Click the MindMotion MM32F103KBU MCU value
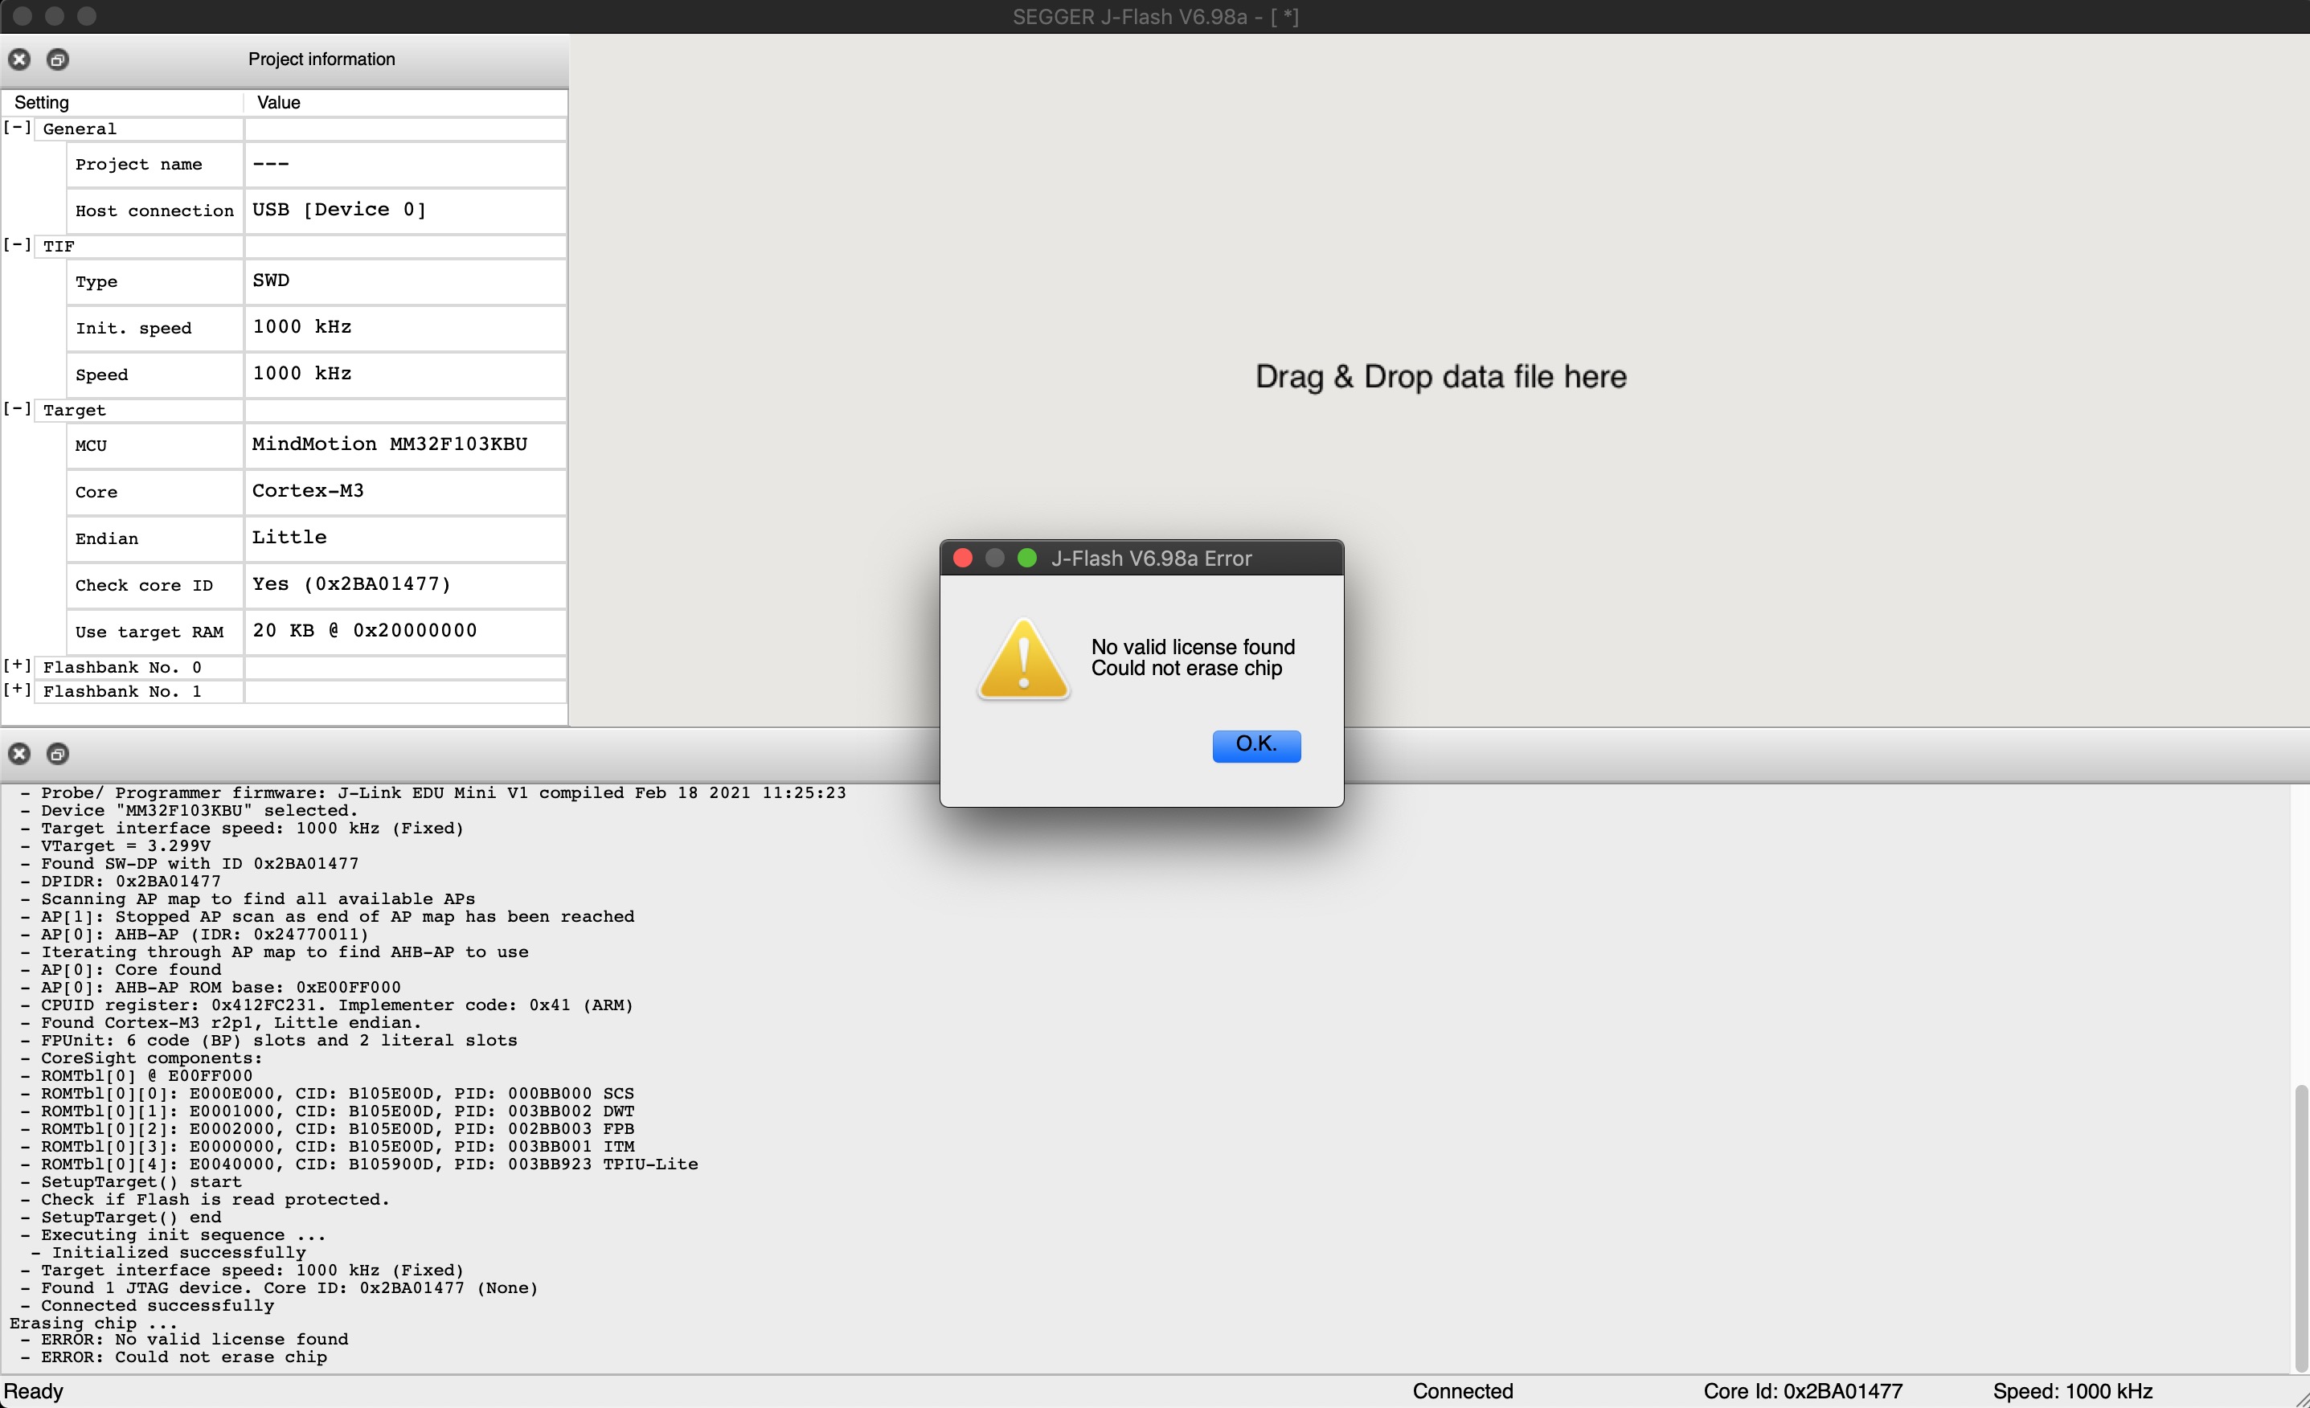 pos(405,444)
